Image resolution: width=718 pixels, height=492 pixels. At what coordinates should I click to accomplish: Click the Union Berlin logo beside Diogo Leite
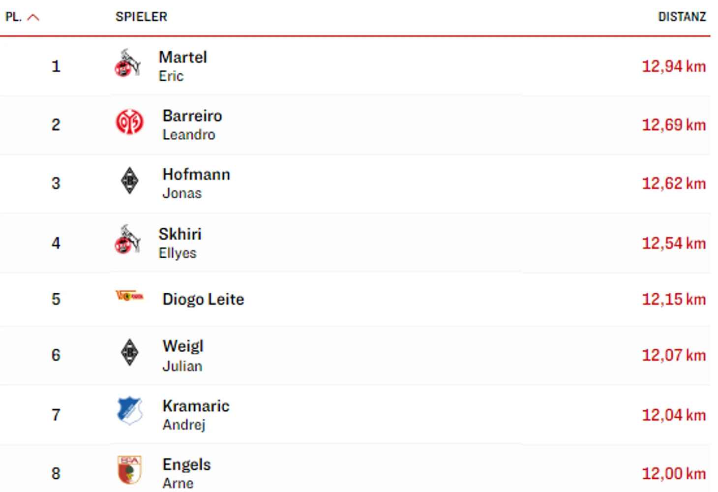(129, 296)
